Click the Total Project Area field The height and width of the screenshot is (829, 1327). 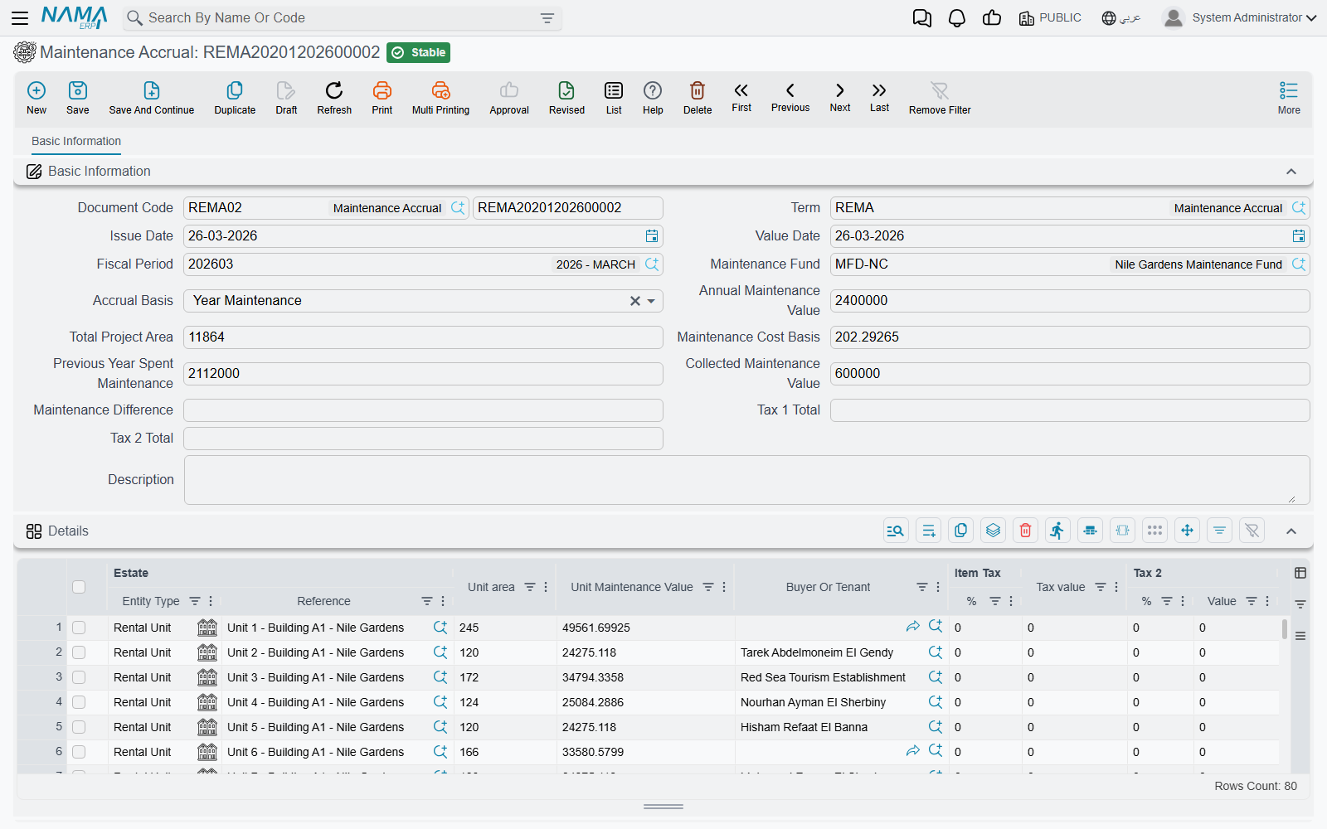[423, 337]
